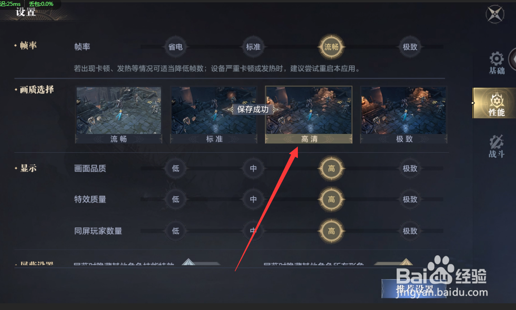The width and height of the screenshot is (516, 310).
Task: Open the 基础 gear settings tab
Action: [x=496, y=63]
